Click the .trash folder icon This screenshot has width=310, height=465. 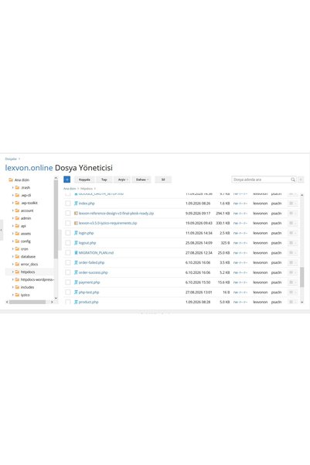point(17,187)
